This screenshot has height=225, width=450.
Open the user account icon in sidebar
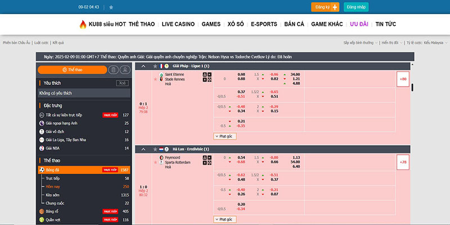pyautogui.click(x=125, y=70)
